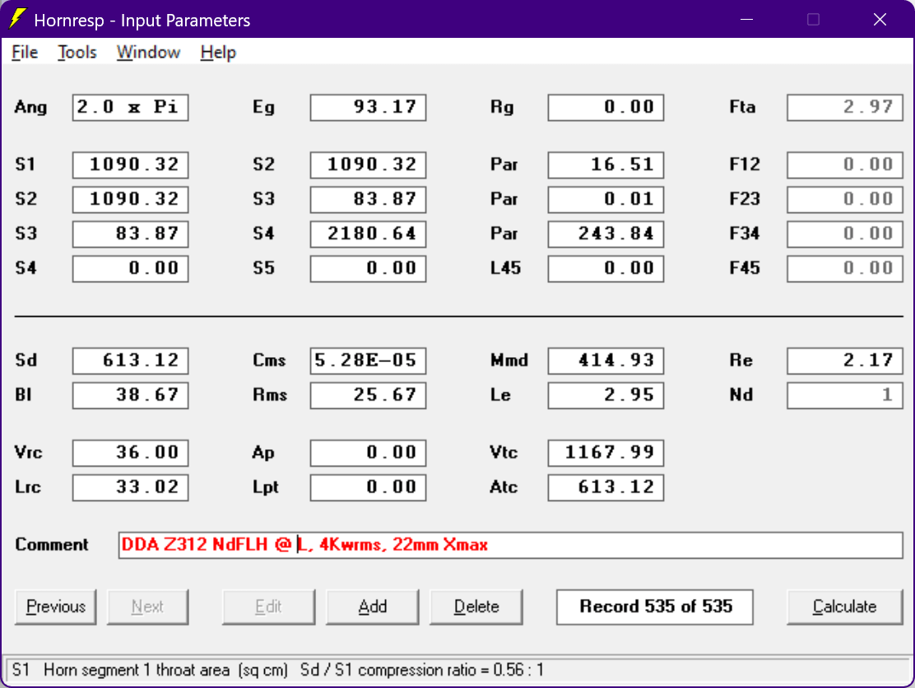Select the Bl field with 38.67

tap(130, 395)
